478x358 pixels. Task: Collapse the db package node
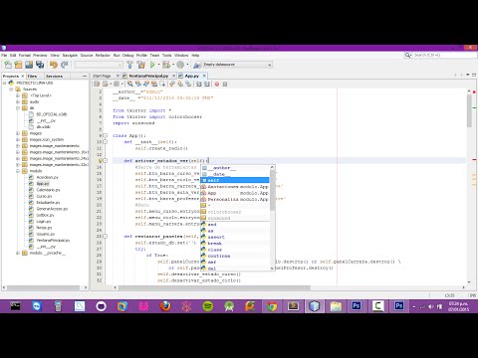[x=18, y=108]
